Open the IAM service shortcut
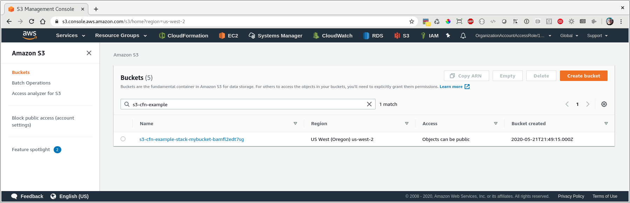 coord(429,35)
